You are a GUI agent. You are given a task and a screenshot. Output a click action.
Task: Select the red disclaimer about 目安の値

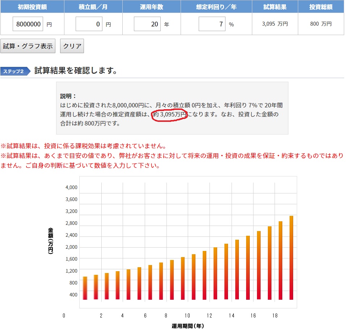pyautogui.click(x=172, y=161)
